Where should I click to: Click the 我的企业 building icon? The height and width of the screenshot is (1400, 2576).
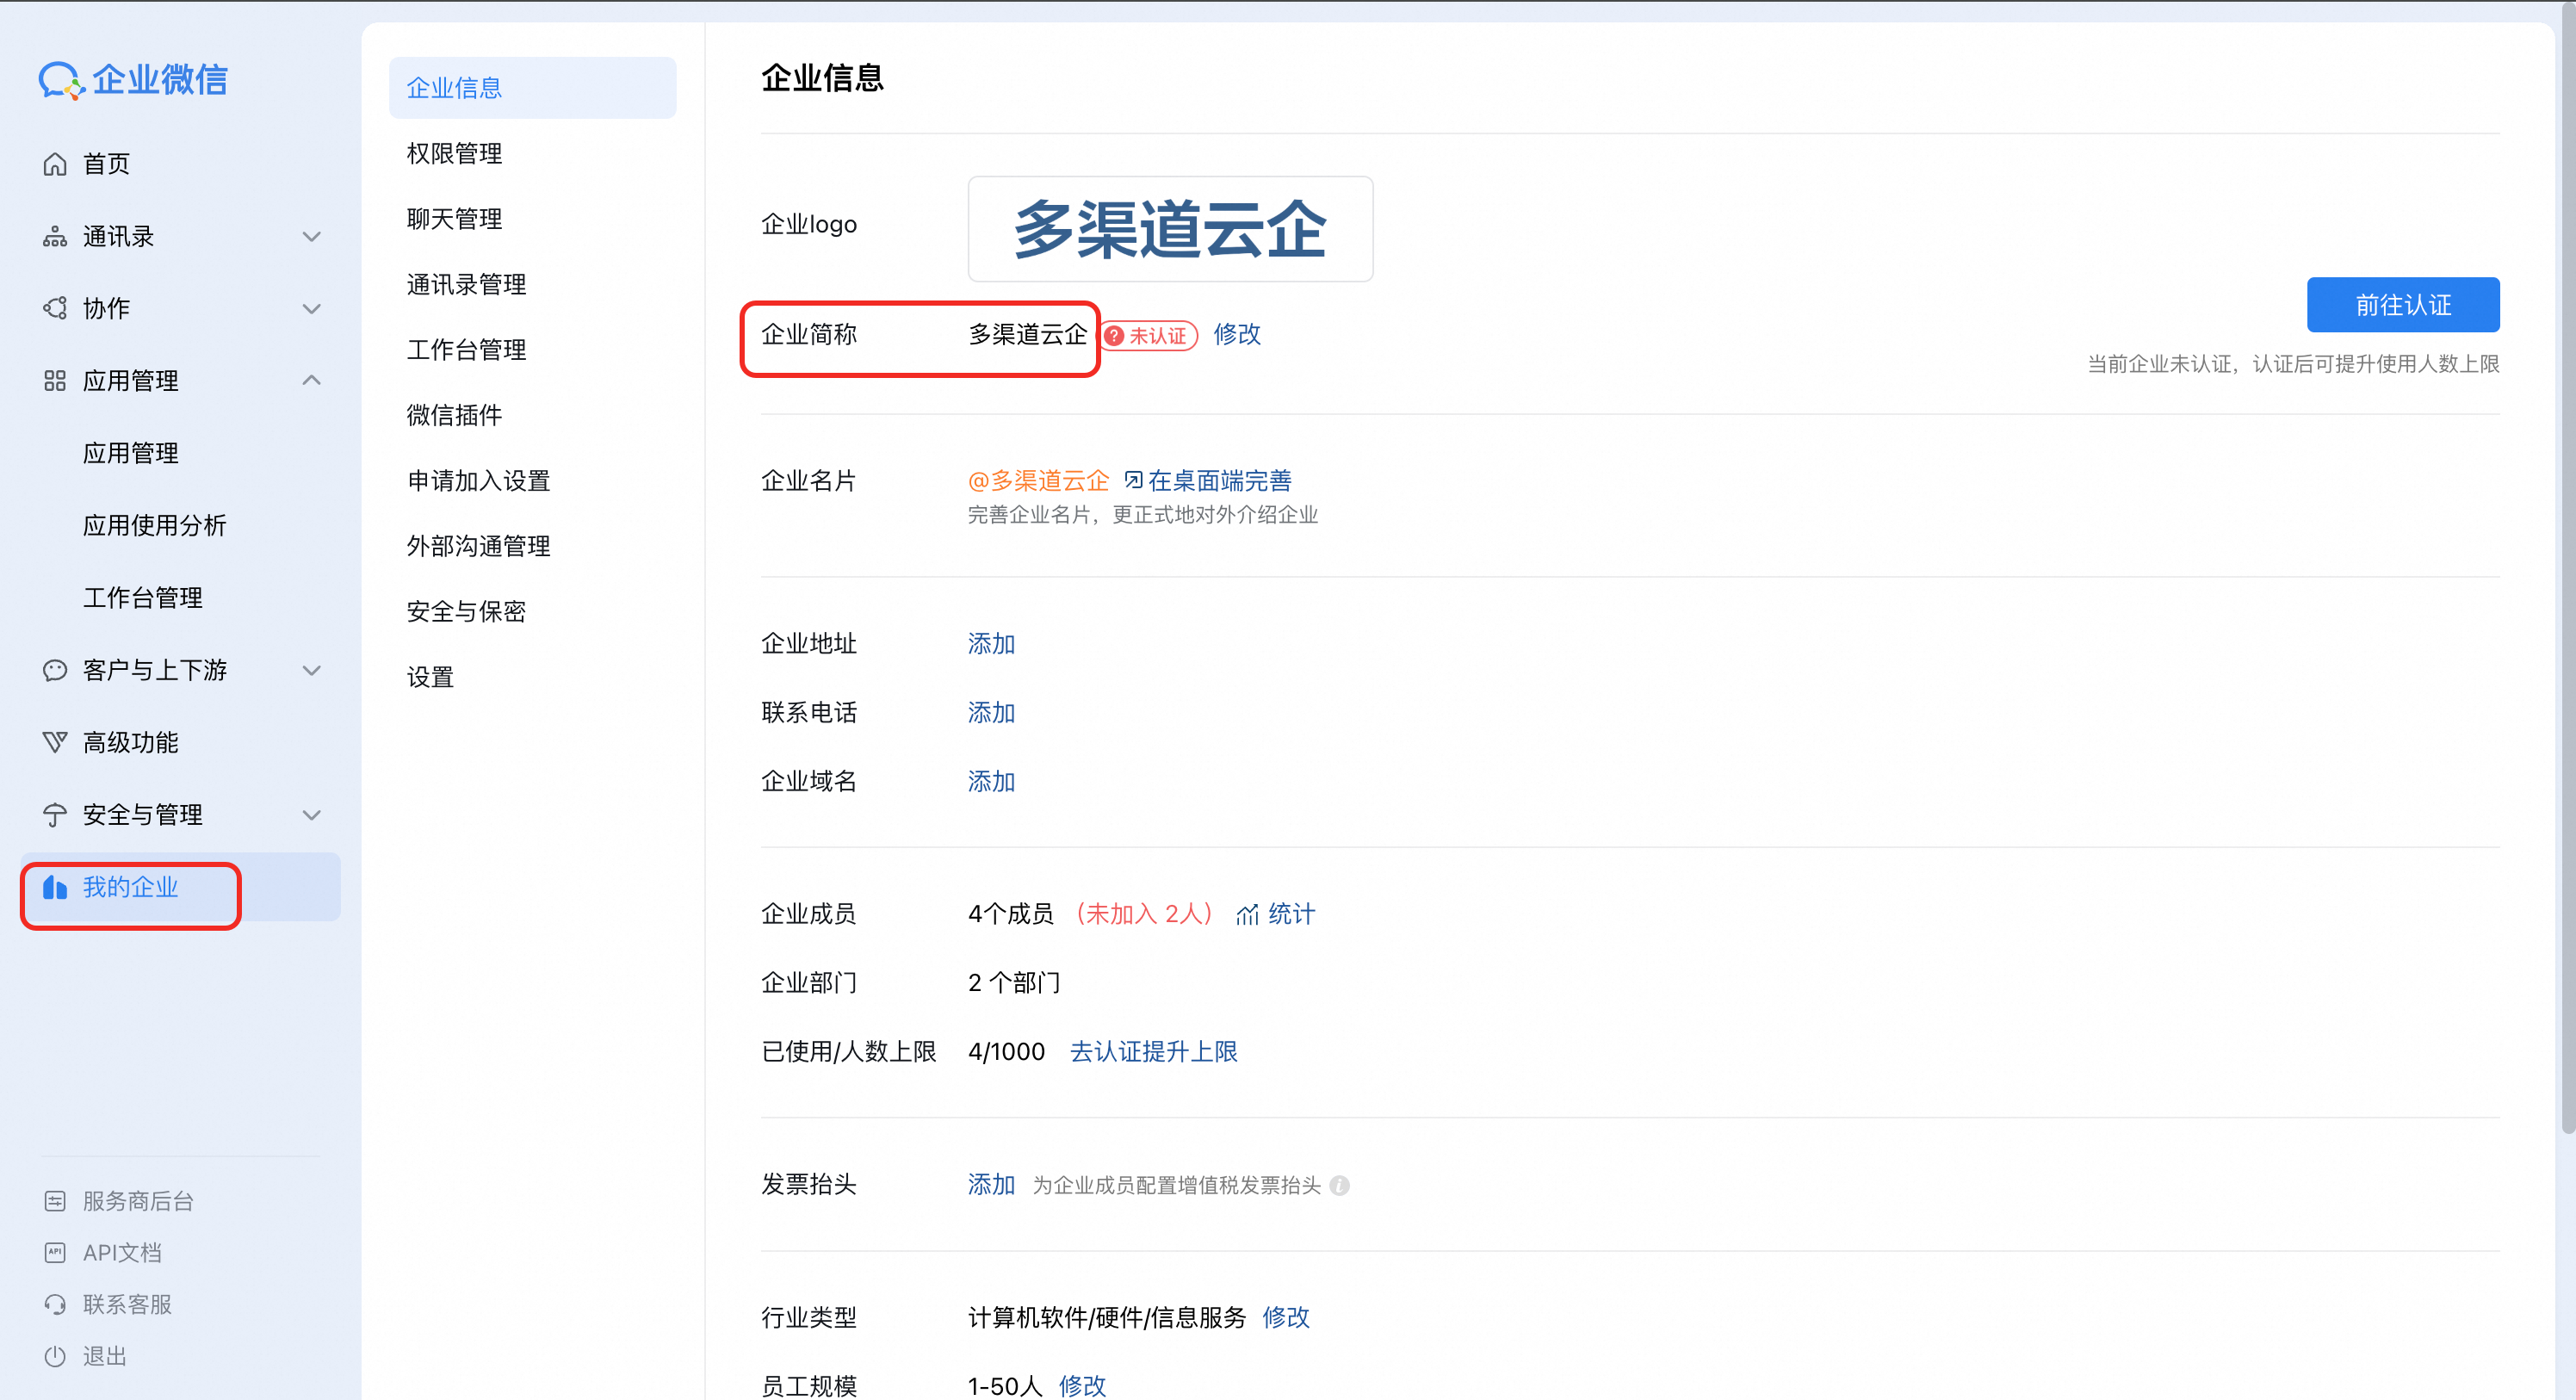tap(55, 887)
